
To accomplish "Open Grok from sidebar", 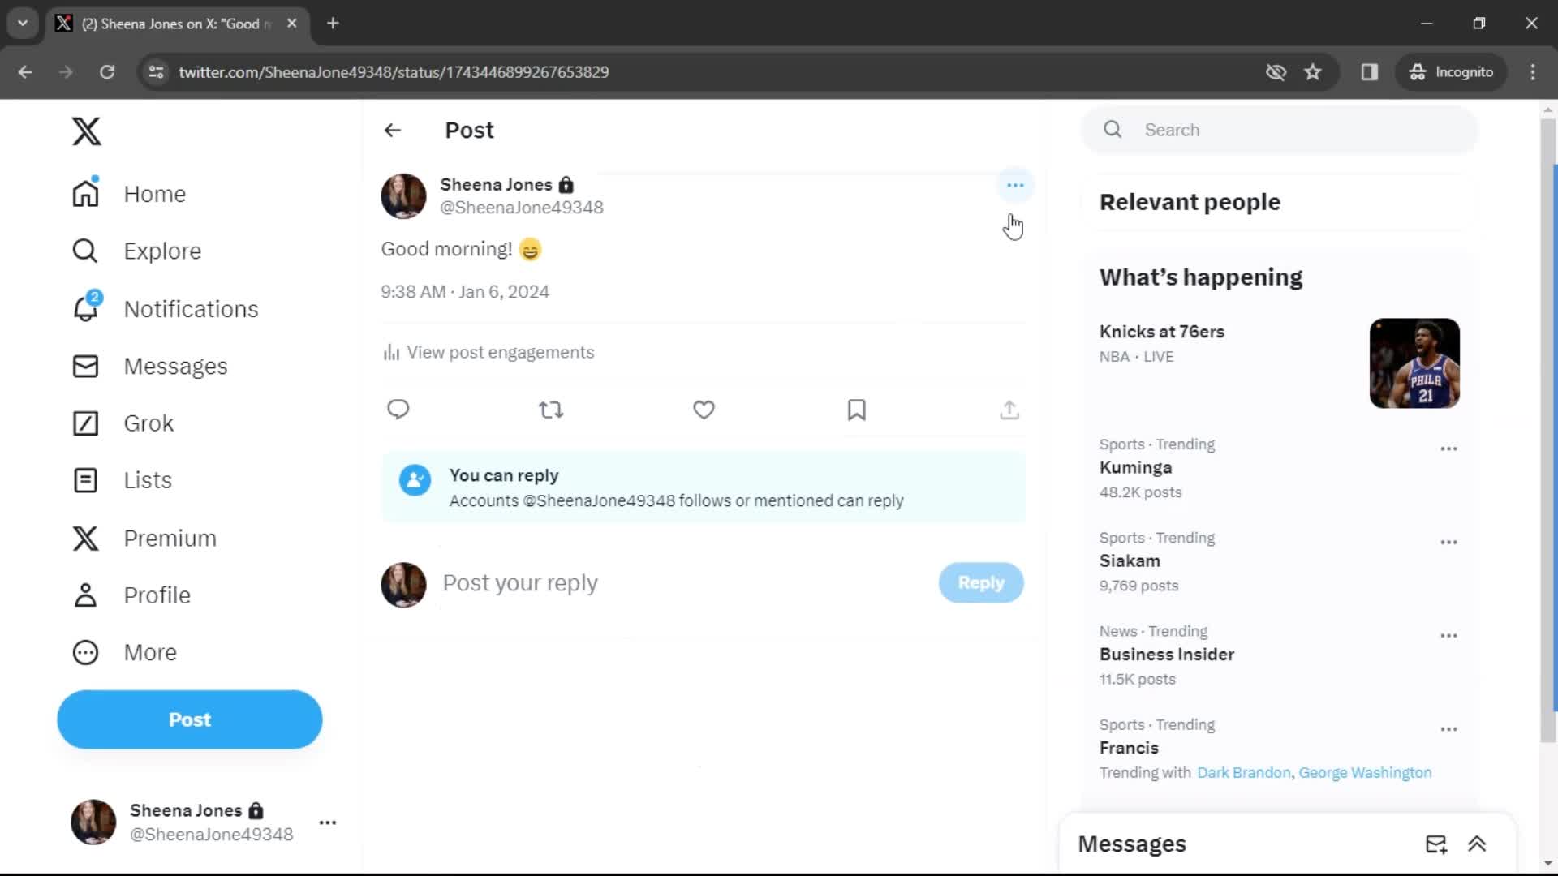I will (123, 423).
